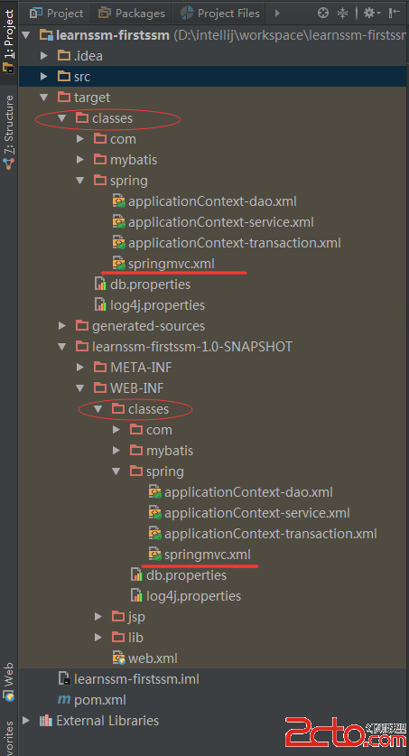This screenshot has width=409, height=756.
Task: Click mybatis folder icon in top-level target/classes
Action: 100,159
